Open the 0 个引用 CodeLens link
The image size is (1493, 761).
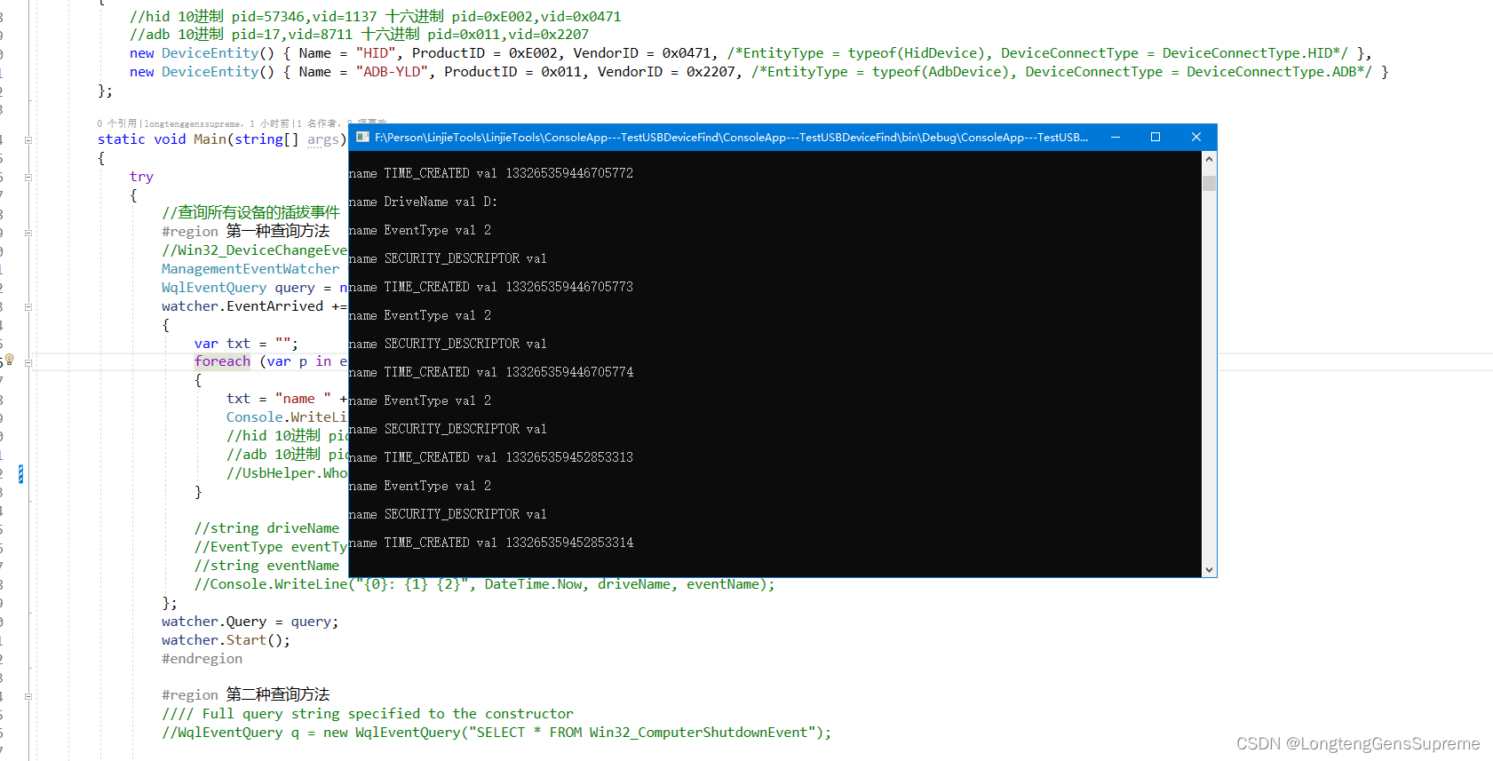click(116, 123)
